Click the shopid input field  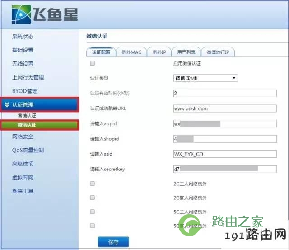click(225, 139)
